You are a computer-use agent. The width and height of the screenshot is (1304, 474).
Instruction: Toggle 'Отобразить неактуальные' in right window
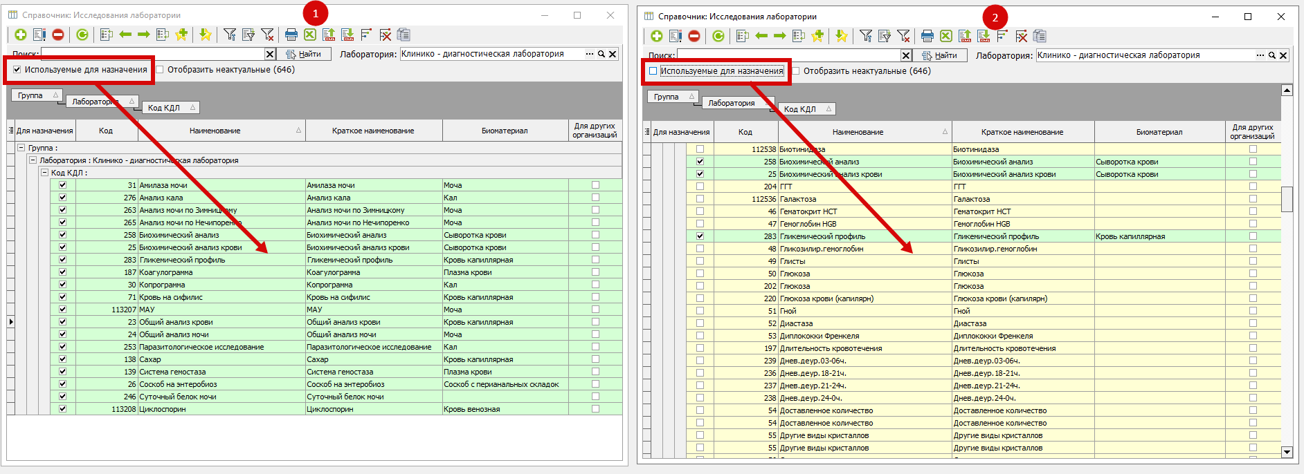point(796,70)
